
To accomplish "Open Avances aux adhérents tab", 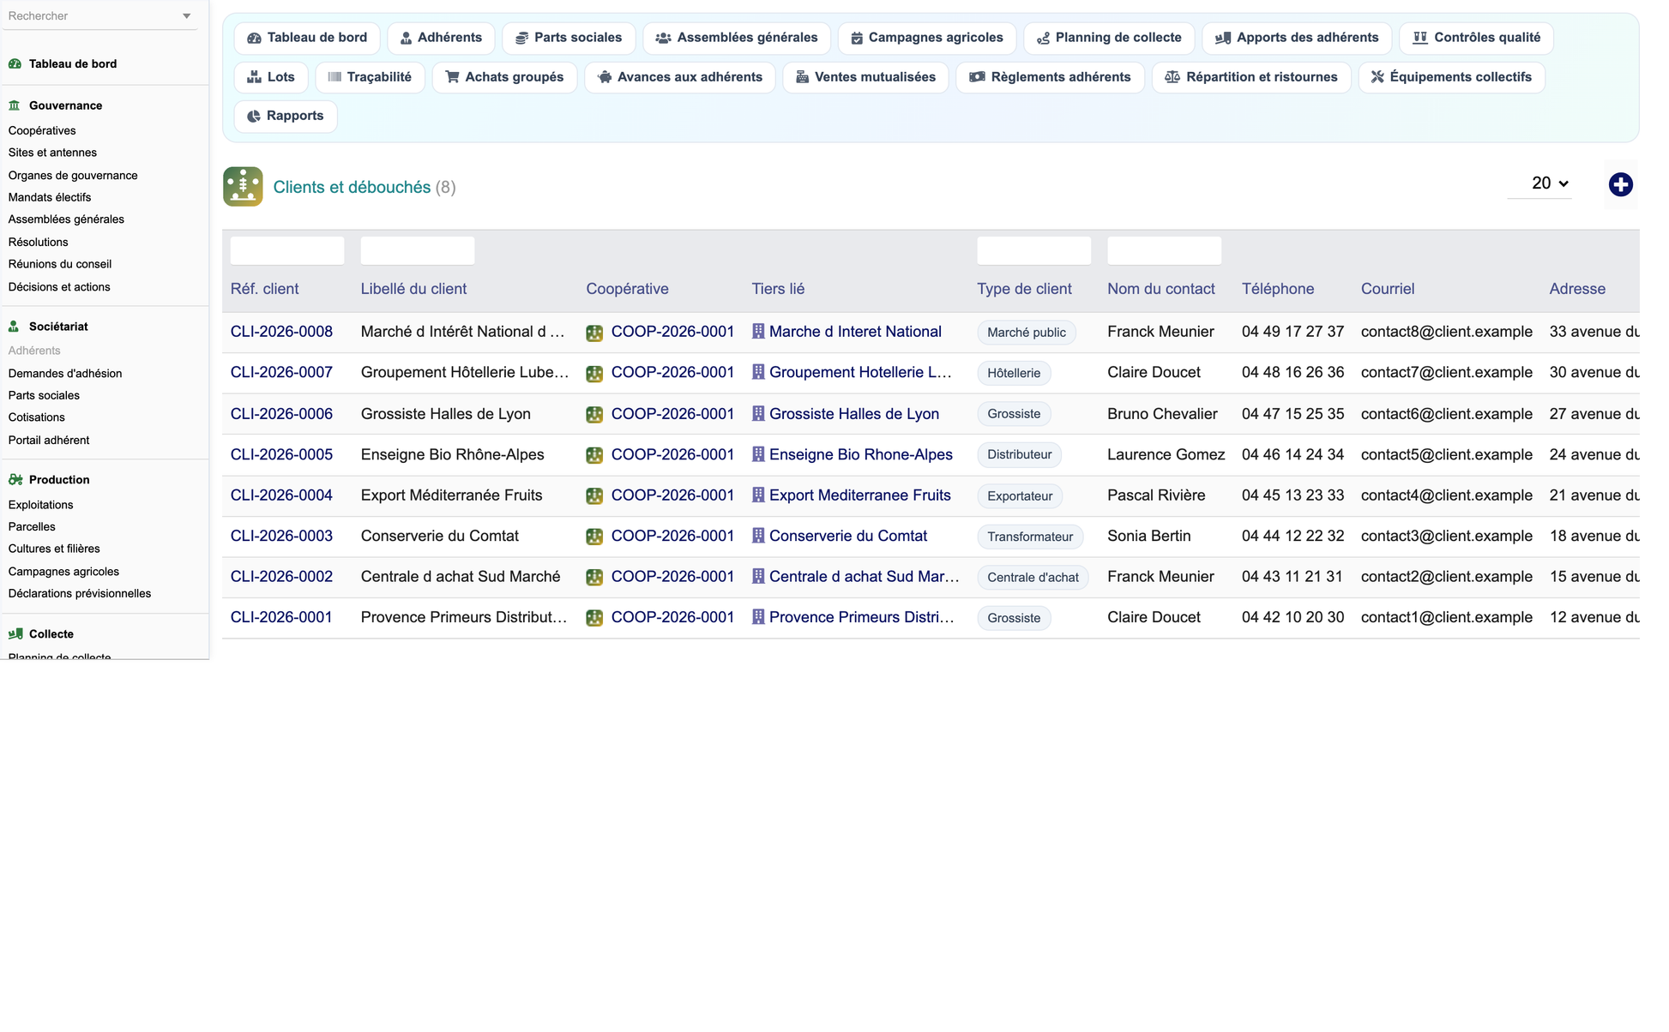I will coord(680,77).
